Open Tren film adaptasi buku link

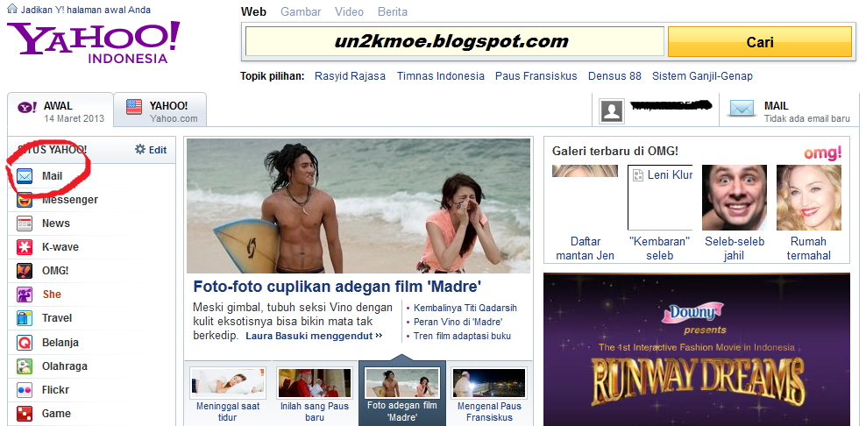point(462,336)
